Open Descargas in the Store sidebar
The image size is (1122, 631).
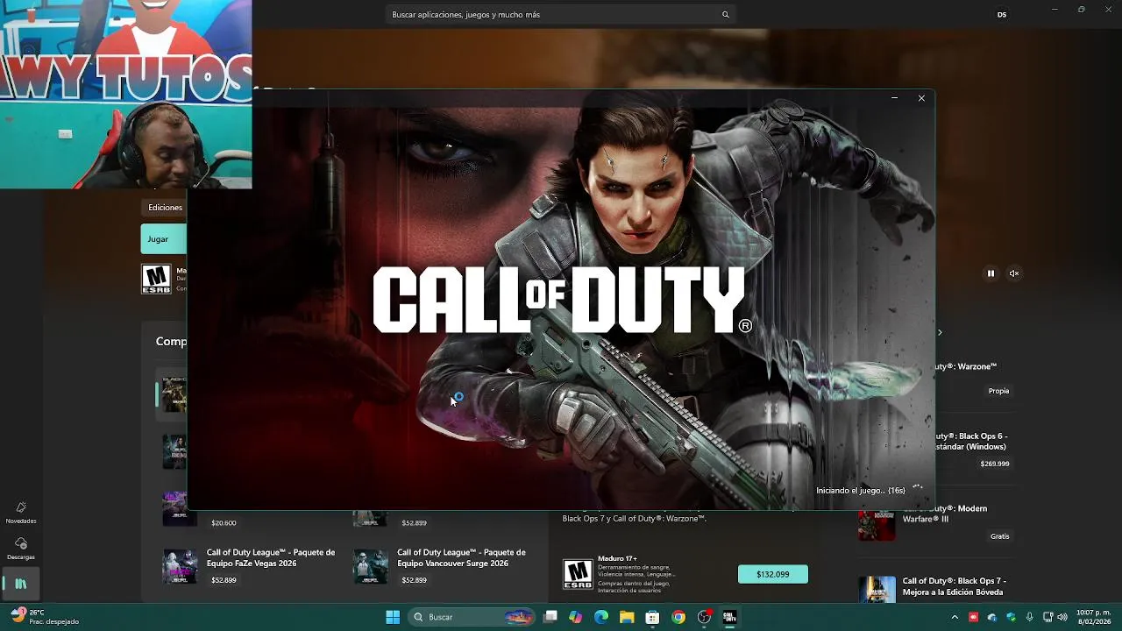click(21, 549)
